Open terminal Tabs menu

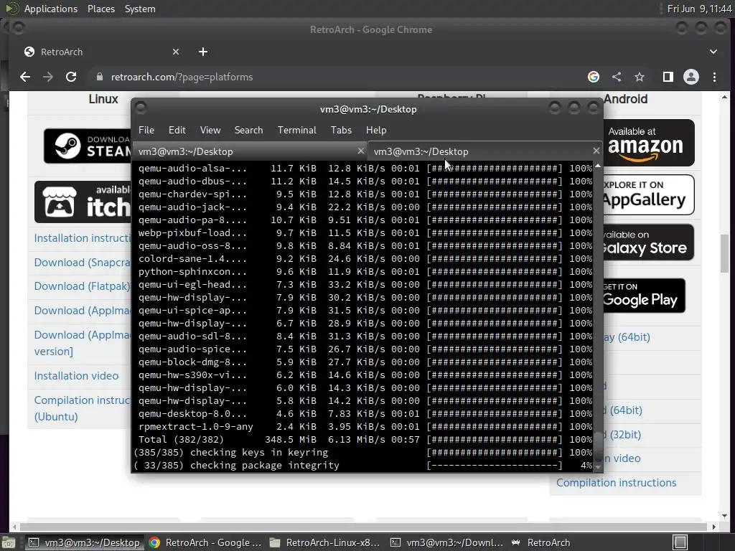coord(341,131)
